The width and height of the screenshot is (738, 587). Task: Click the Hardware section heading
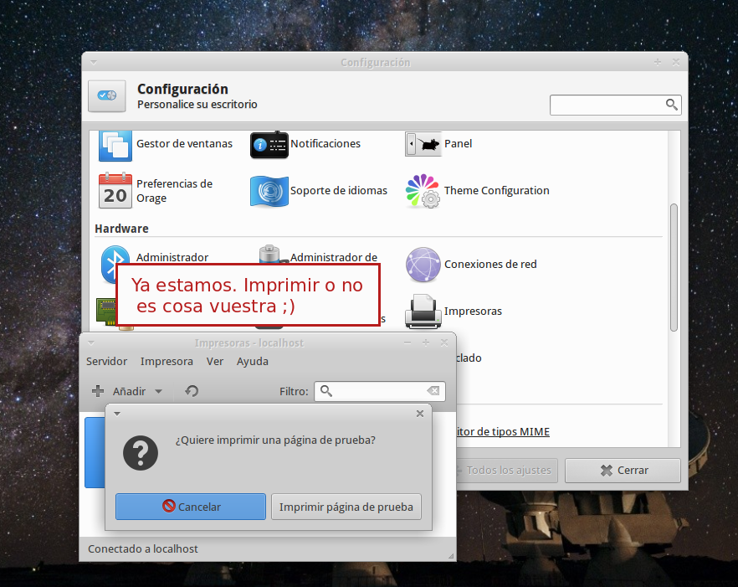(x=121, y=229)
